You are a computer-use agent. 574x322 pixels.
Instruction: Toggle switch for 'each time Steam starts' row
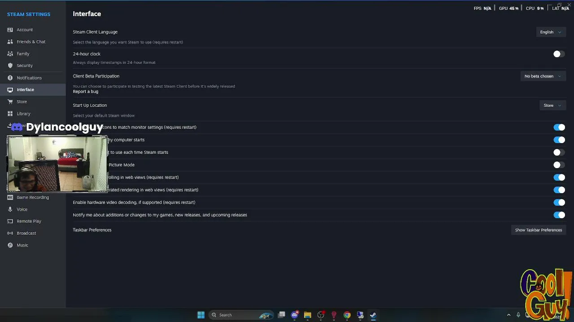click(559, 153)
